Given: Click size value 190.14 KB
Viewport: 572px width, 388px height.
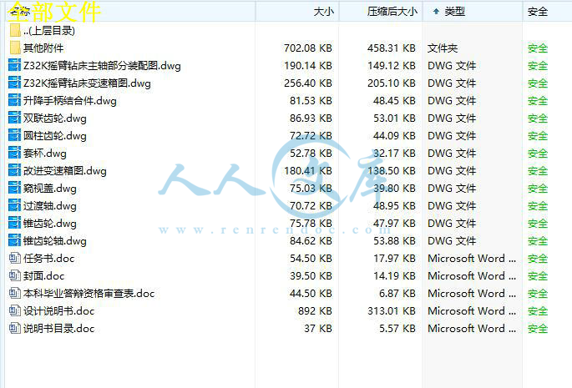Looking at the screenshot, I should tap(308, 66).
